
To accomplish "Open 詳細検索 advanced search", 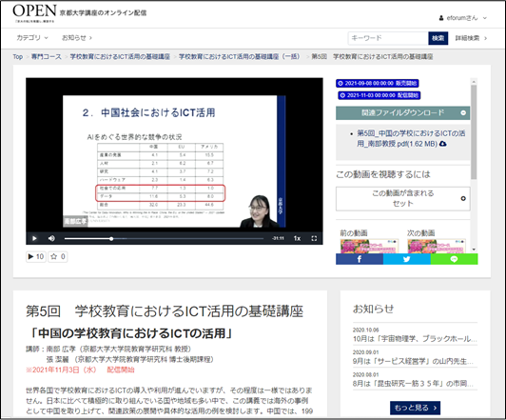I will (471, 38).
